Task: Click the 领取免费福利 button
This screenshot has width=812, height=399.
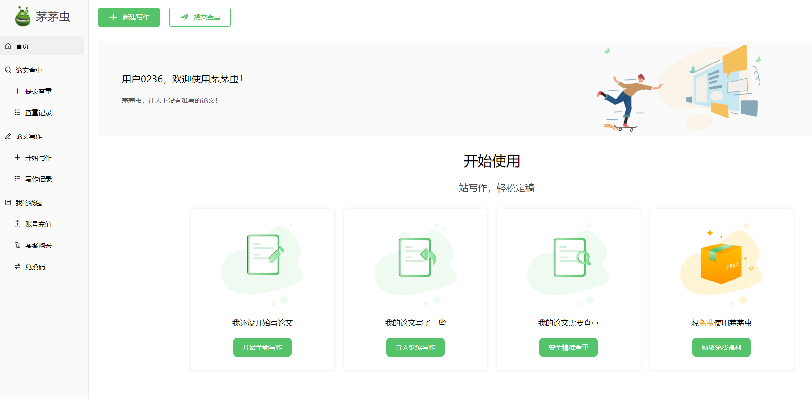Action: [x=722, y=347]
